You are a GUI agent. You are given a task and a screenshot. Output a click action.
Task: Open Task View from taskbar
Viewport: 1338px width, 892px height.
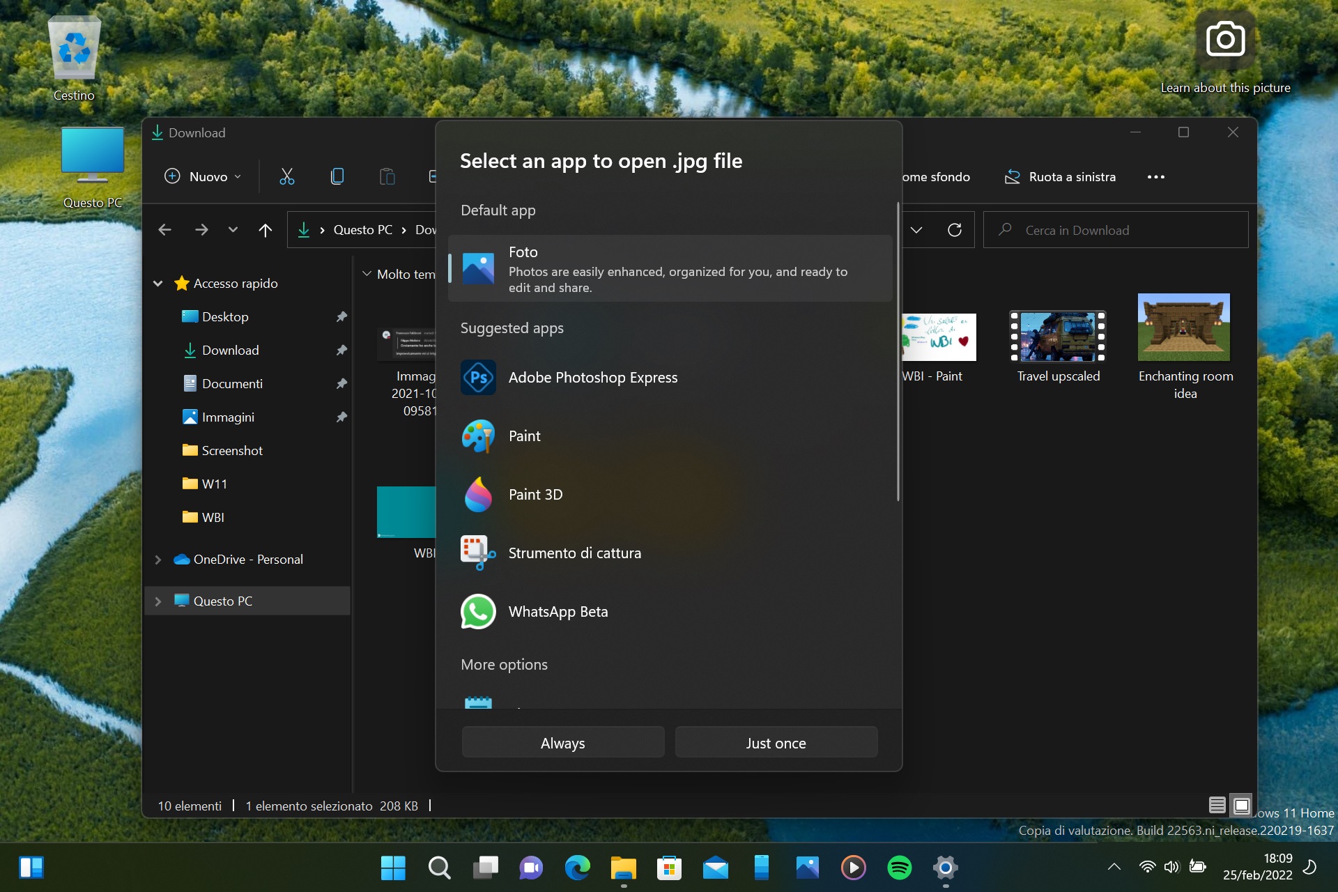pyautogui.click(x=486, y=868)
